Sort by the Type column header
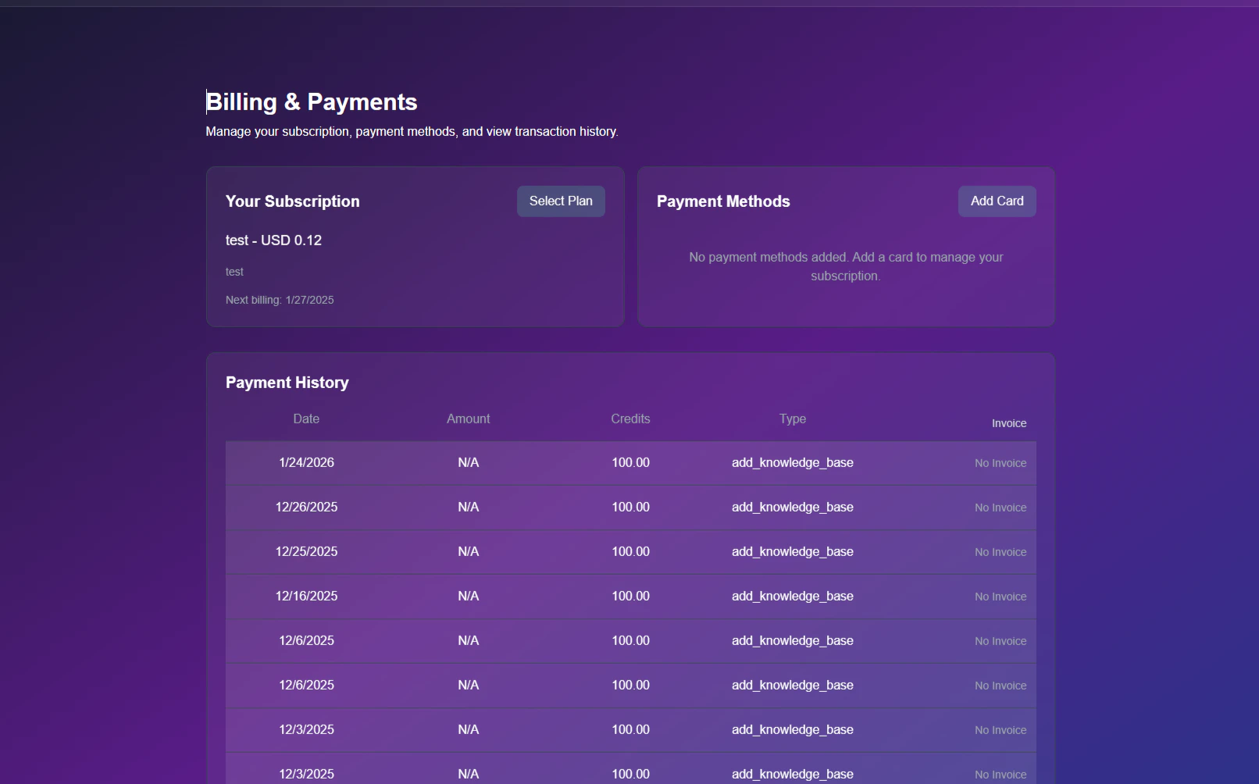This screenshot has height=784, width=1259. point(792,419)
